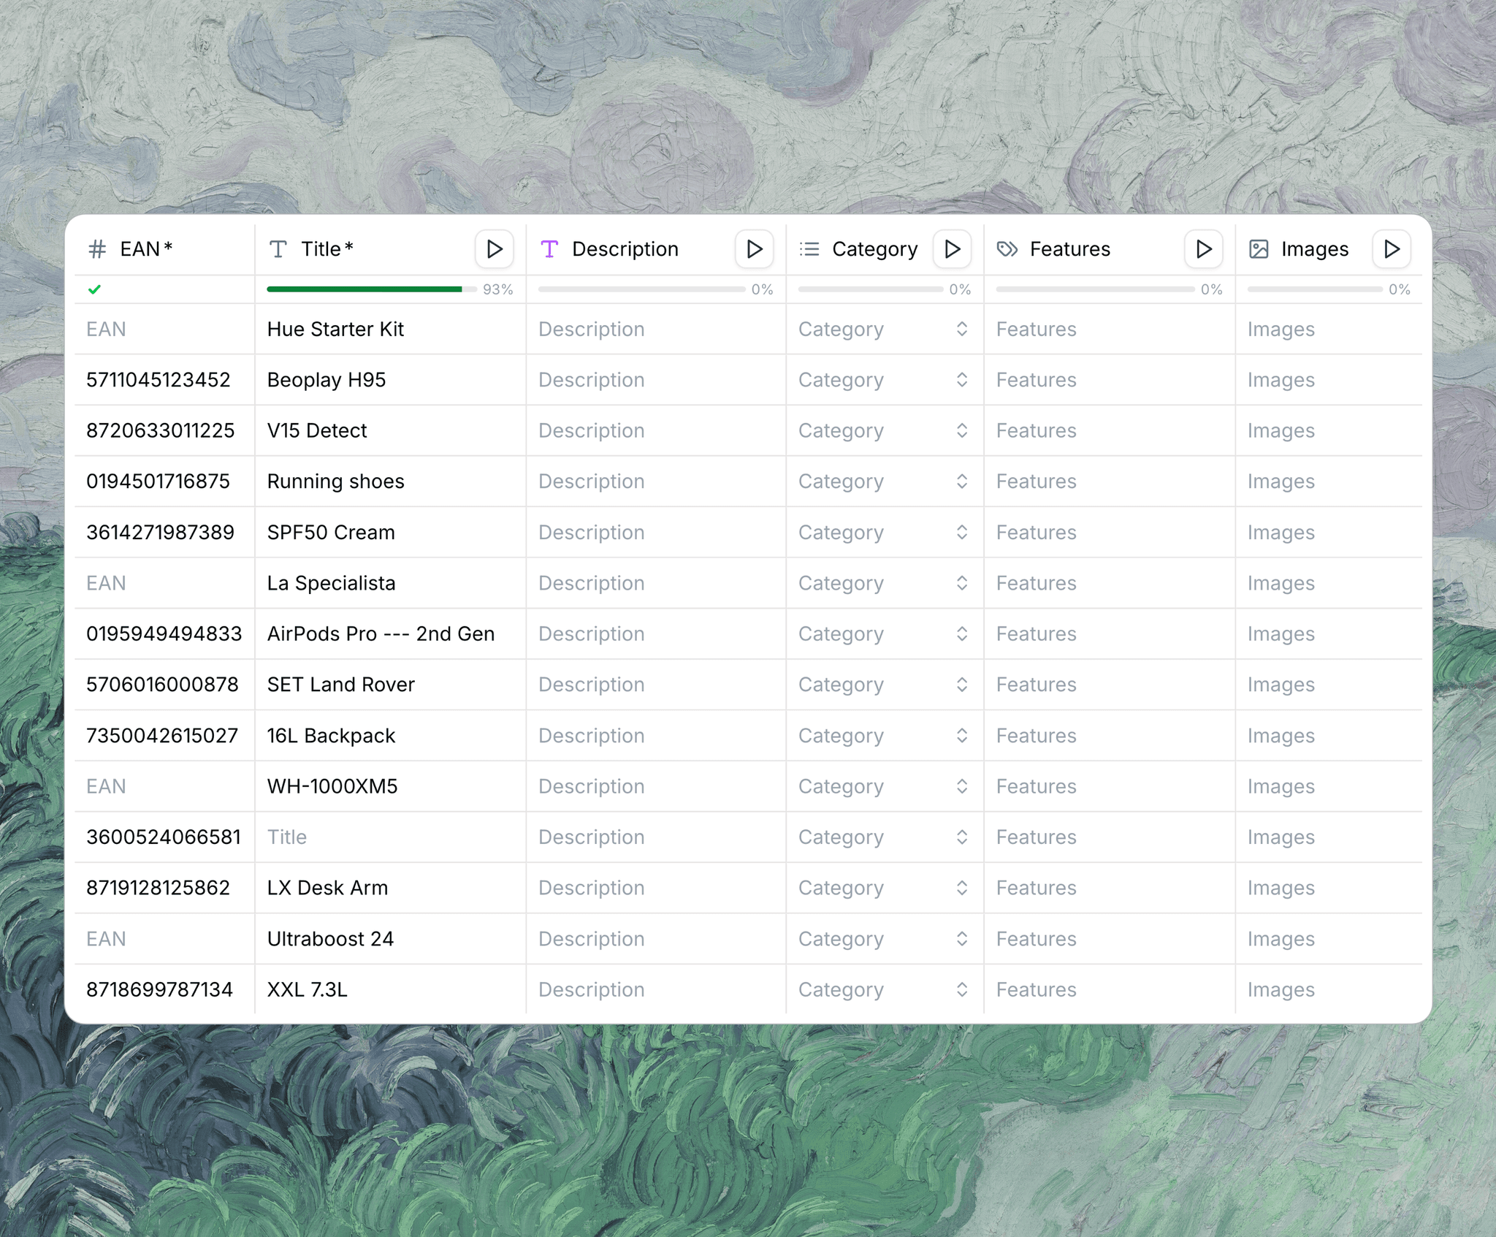Open Category dropdown for Hue Starter Kit

961,330
